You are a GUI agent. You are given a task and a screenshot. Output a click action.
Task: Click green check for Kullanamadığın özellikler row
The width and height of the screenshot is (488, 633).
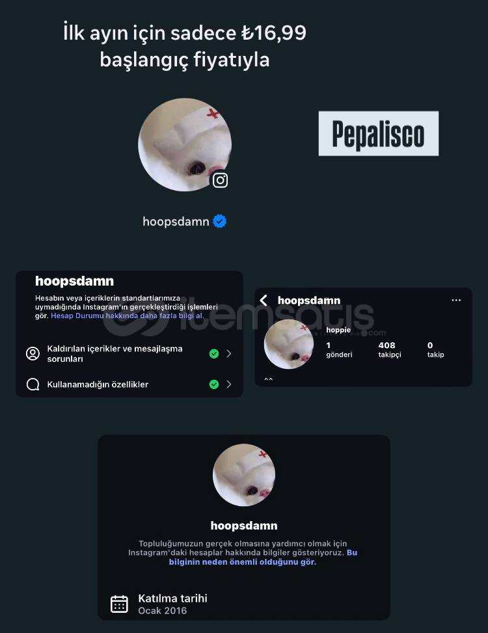coord(214,384)
